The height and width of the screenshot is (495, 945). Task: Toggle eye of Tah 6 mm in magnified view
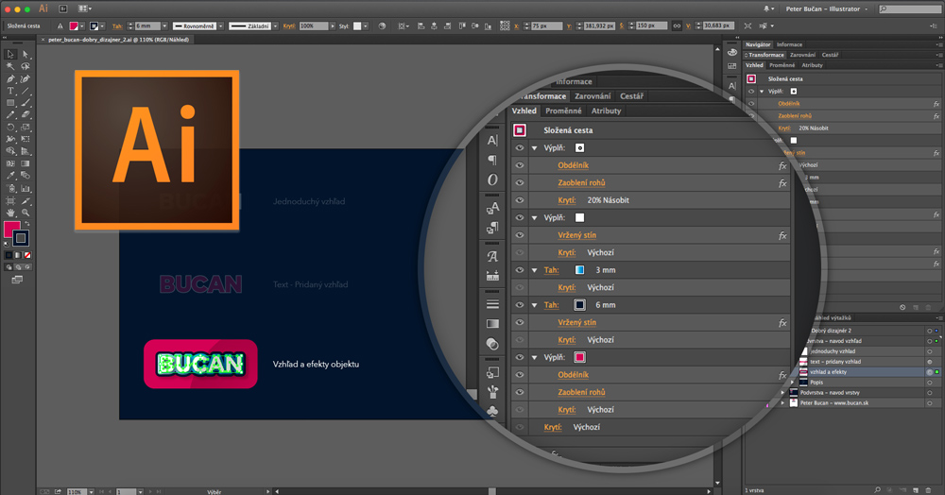point(520,305)
